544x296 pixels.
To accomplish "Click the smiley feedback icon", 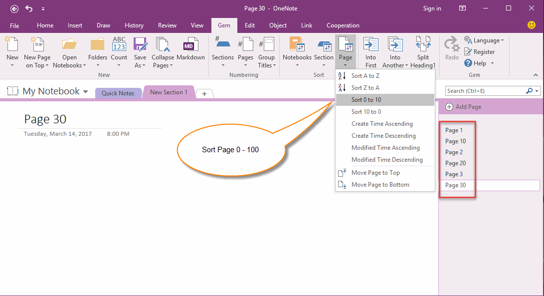I will pos(531,25).
